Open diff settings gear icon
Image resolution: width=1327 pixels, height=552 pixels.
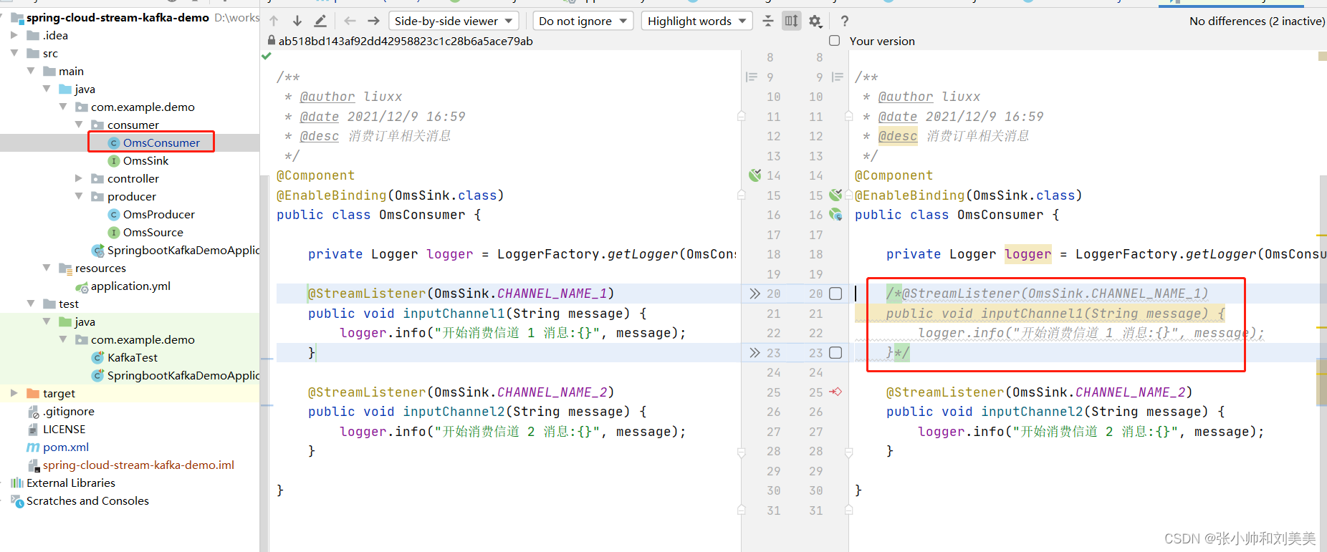click(815, 21)
